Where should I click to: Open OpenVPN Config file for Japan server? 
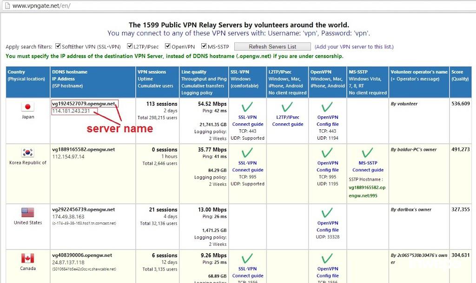click(x=328, y=121)
